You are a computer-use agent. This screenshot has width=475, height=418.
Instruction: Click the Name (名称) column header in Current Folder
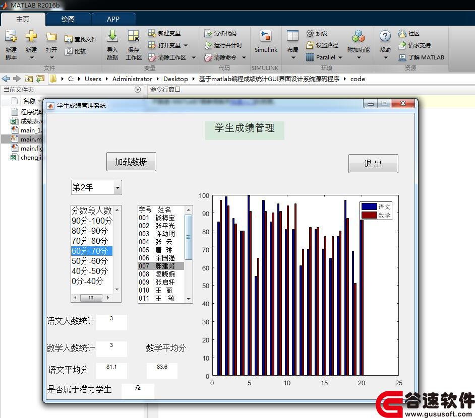(x=29, y=101)
